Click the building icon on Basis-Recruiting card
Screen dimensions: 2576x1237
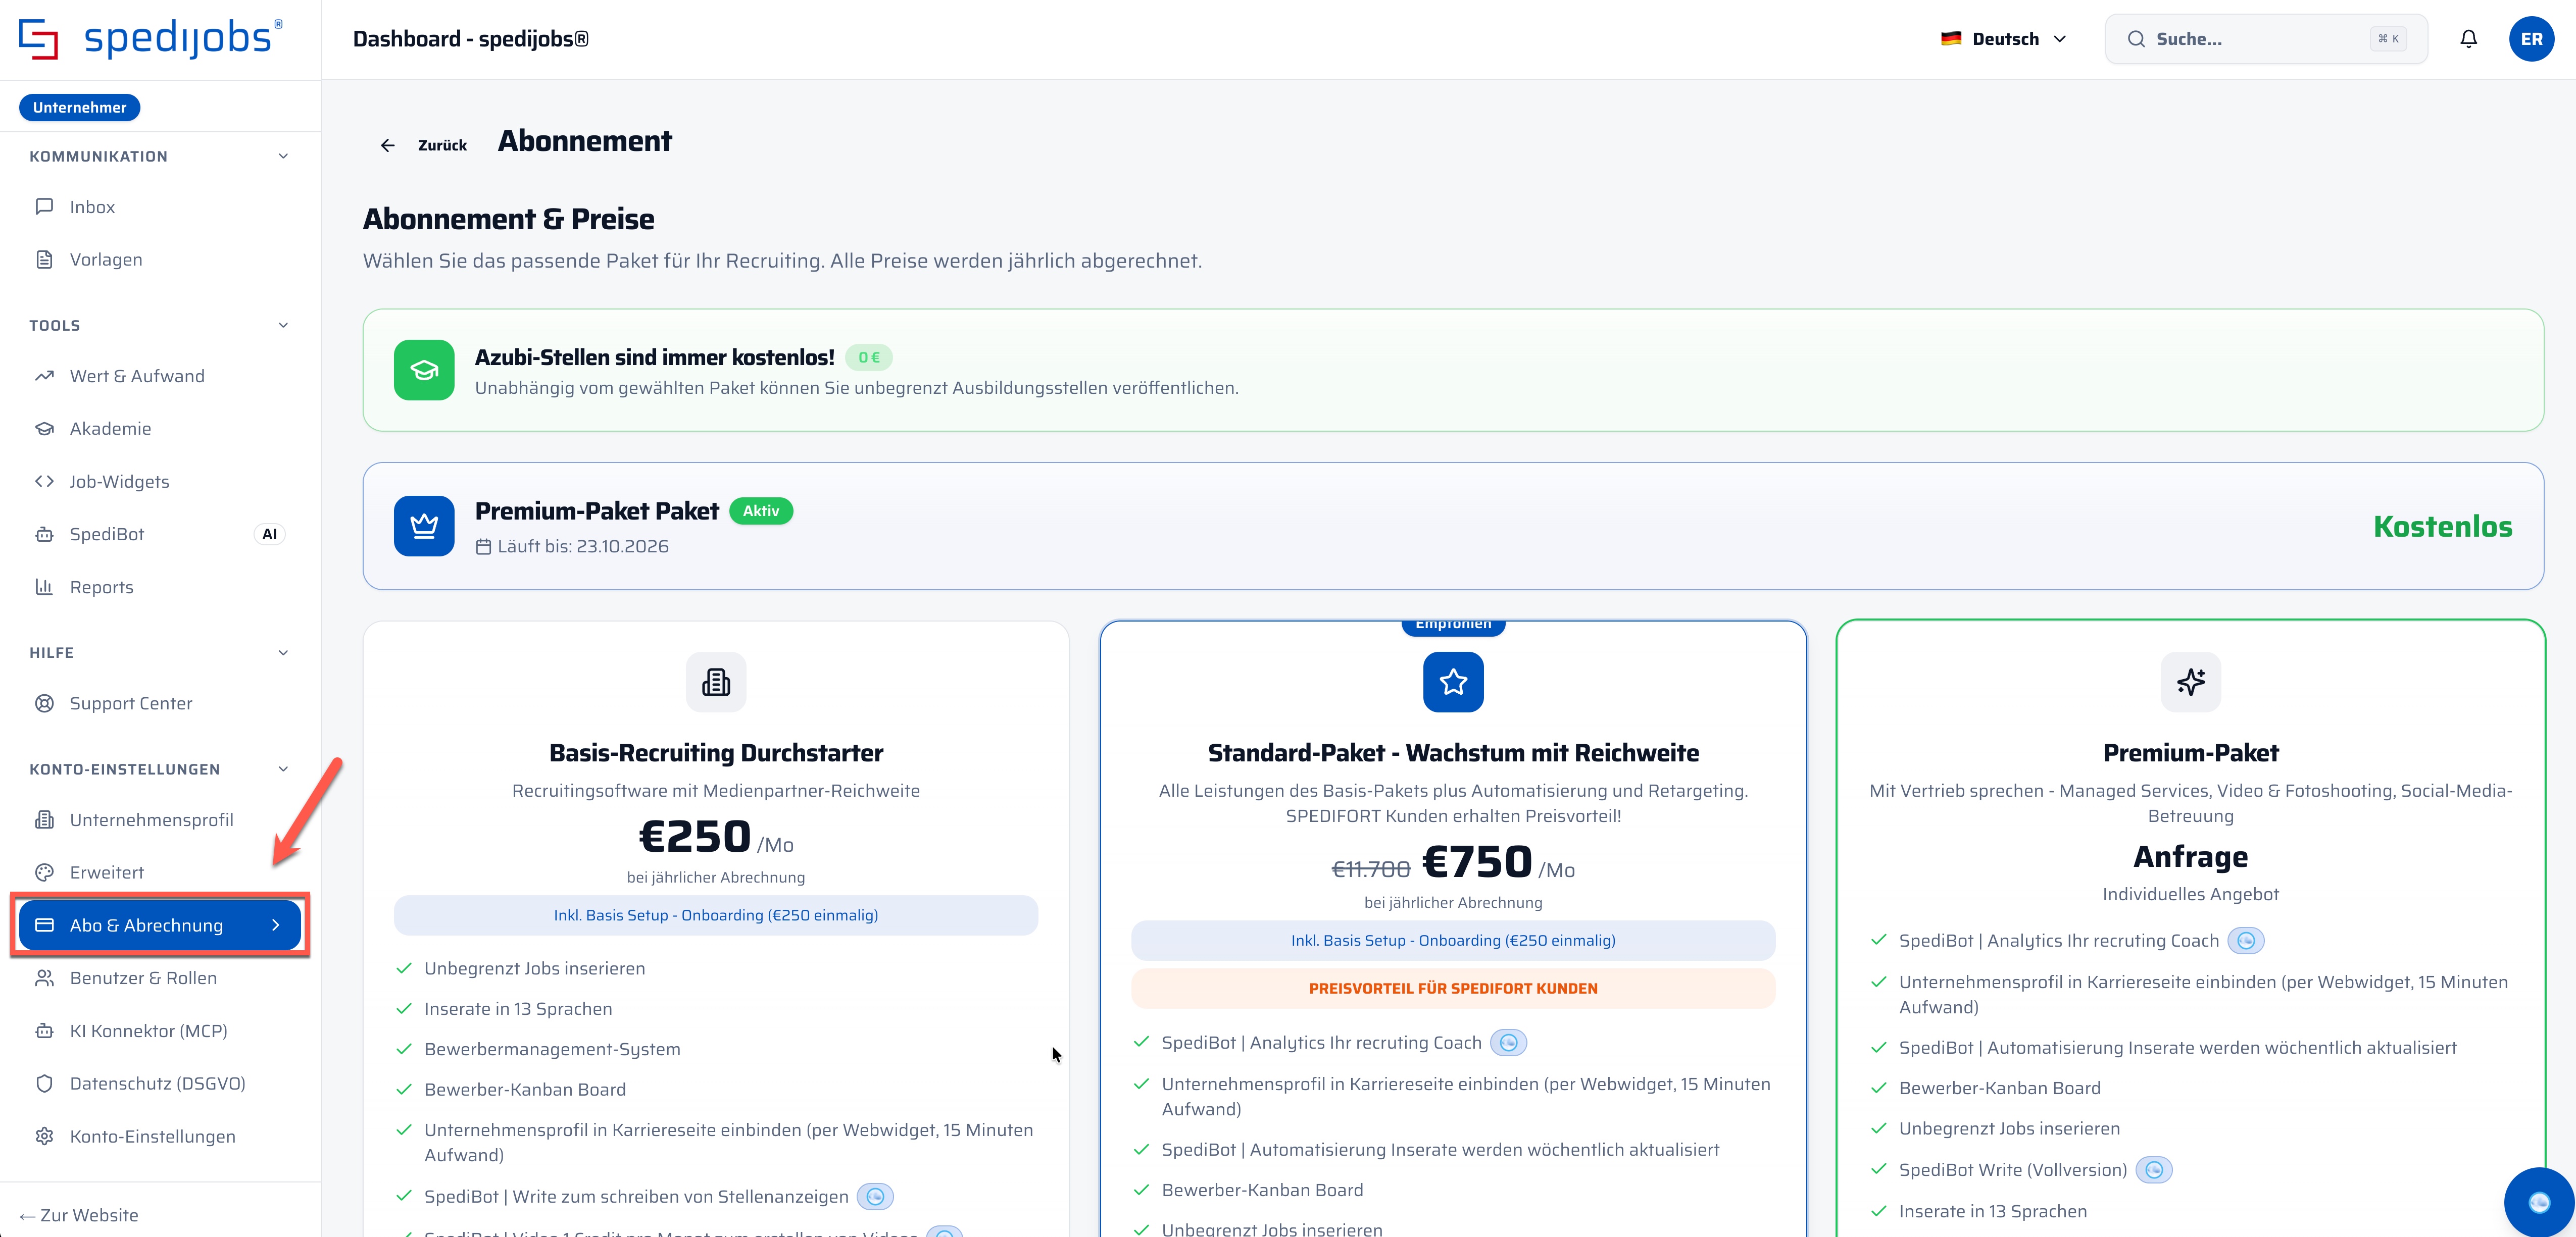[716, 682]
